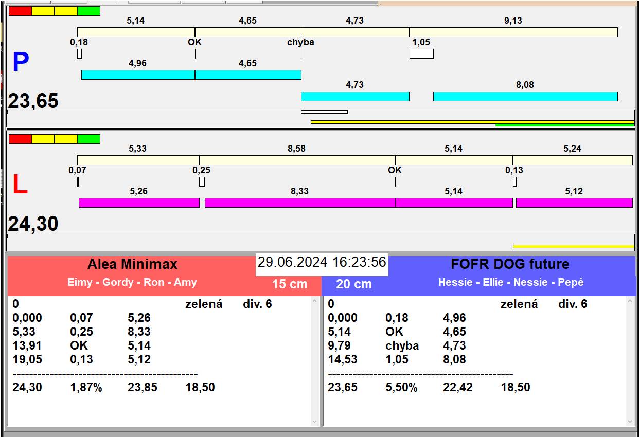Click the red start light in P lane
639x437 pixels.
coord(20,11)
